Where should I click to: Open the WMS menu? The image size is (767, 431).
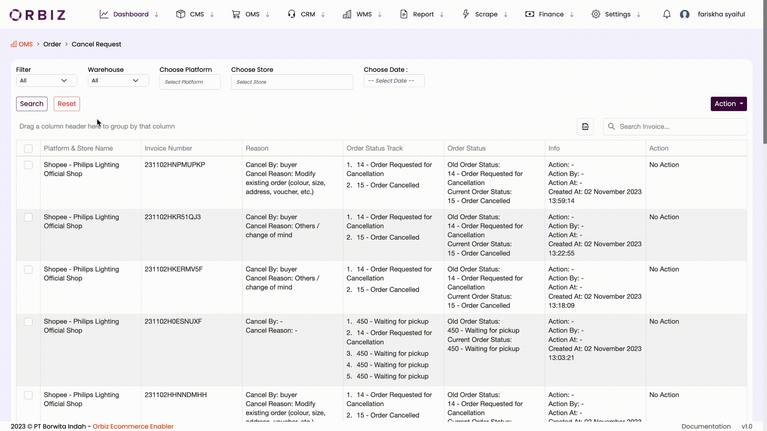click(364, 14)
